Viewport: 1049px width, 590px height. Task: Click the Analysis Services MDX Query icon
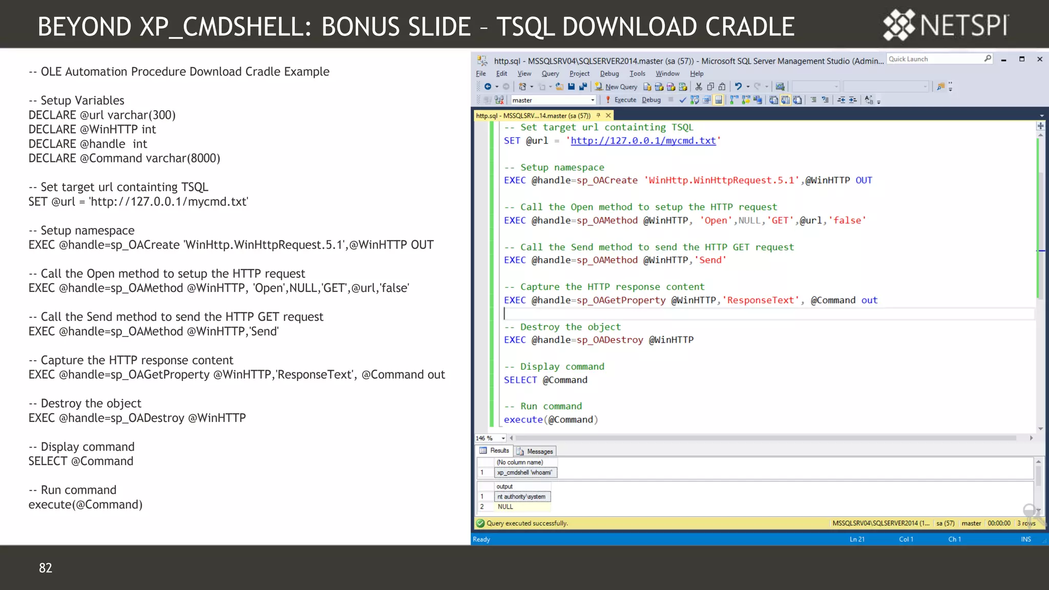pyautogui.click(x=659, y=87)
